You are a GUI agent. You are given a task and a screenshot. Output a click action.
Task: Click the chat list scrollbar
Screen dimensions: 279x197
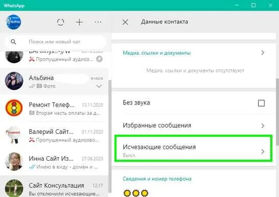tap(110, 136)
